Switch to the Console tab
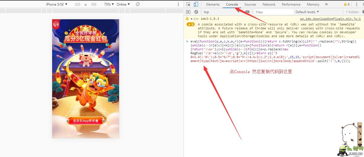Screen dimensions: 364x157 point(232,4)
